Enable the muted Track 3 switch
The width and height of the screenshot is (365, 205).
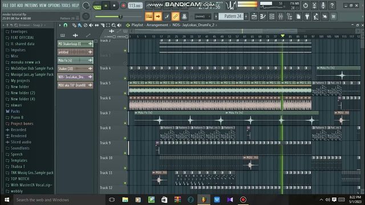[x=125, y=63]
